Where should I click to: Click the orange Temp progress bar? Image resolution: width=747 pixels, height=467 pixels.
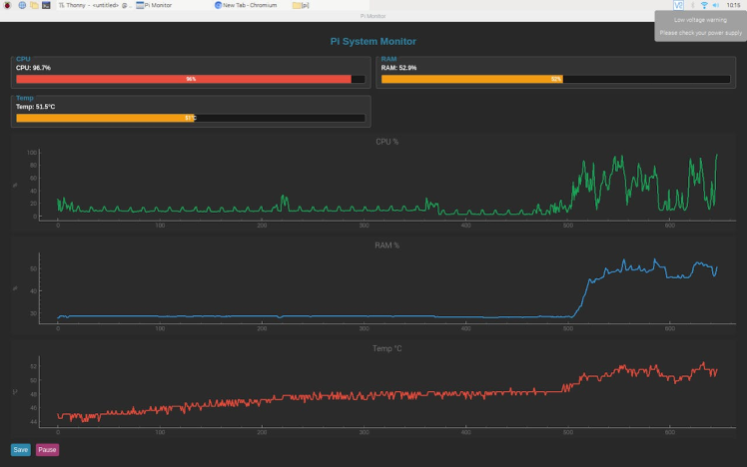point(105,118)
